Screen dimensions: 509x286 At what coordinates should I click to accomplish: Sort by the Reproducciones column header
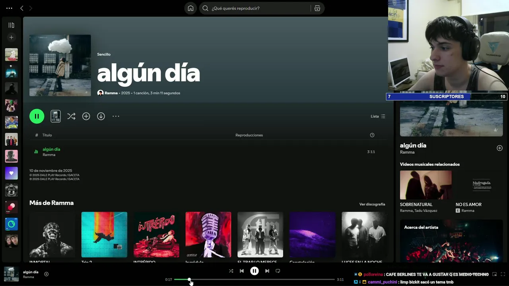[x=249, y=135]
